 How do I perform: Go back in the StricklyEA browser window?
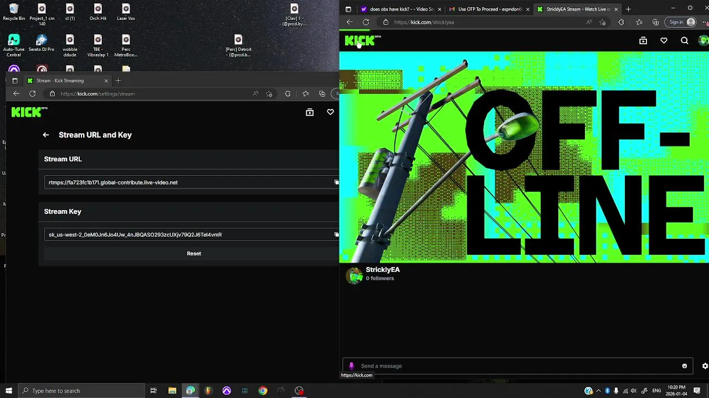350,22
